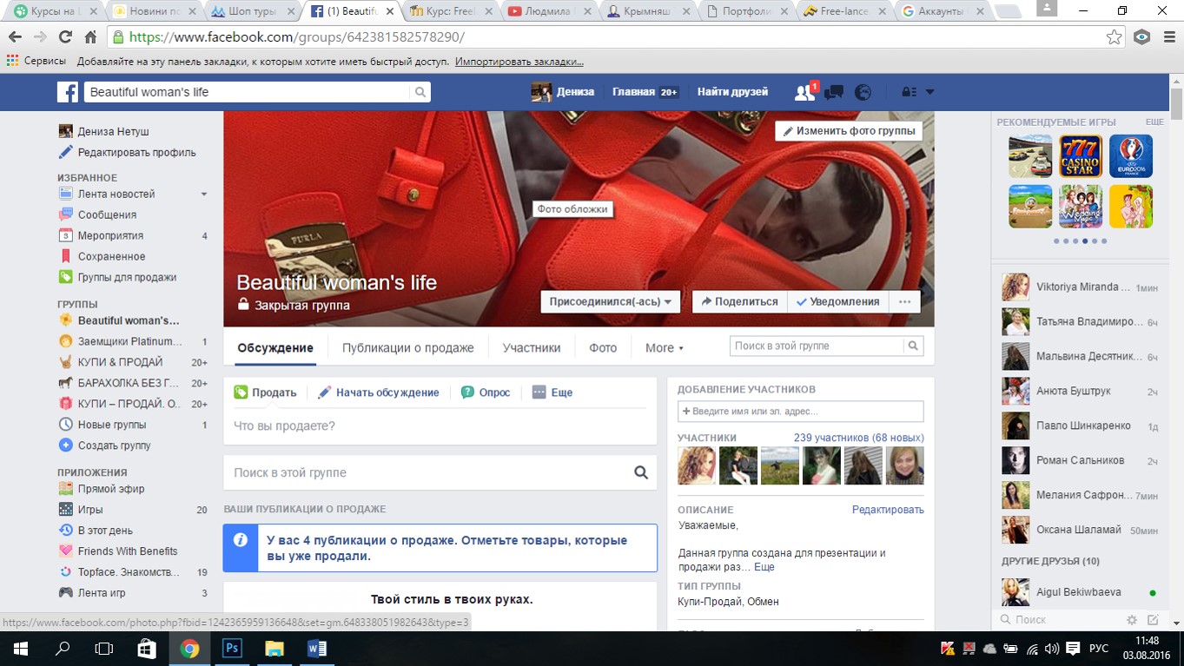Click the magnifier in the Facebook header search
The image size is (1184, 666).
click(420, 92)
